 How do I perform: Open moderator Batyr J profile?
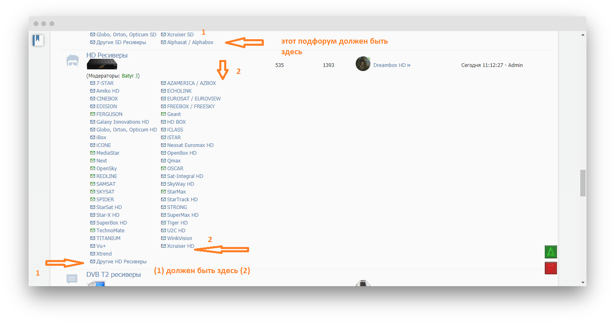click(x=130, y=76)
